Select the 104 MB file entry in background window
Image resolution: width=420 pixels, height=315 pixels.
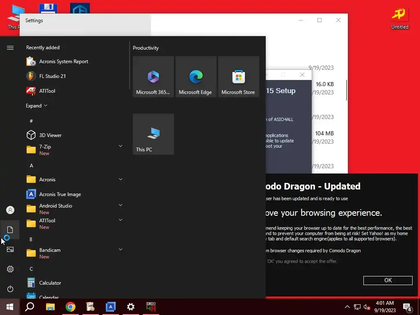coord(324,133)
